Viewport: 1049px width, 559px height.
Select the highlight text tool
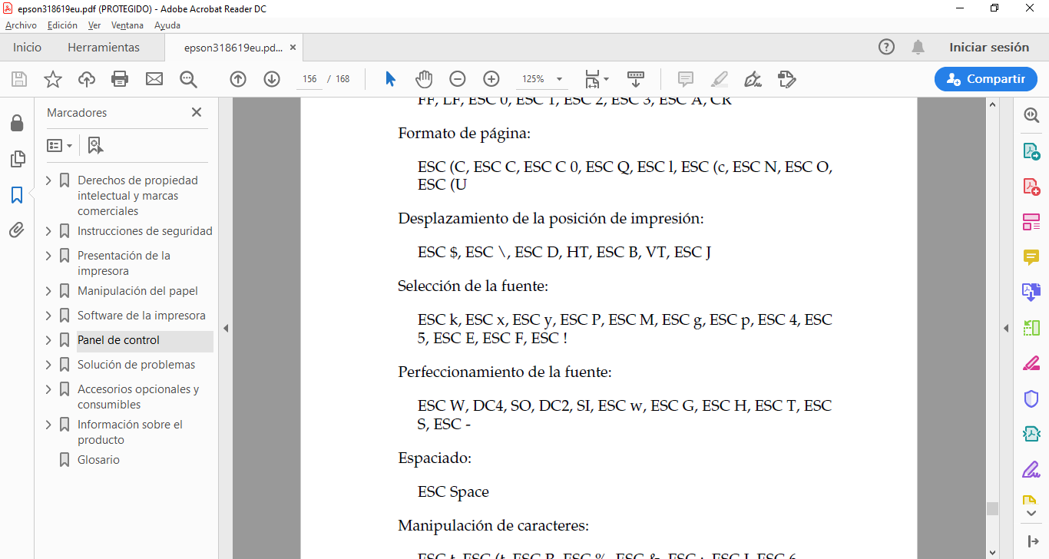(x=720, y=79)
